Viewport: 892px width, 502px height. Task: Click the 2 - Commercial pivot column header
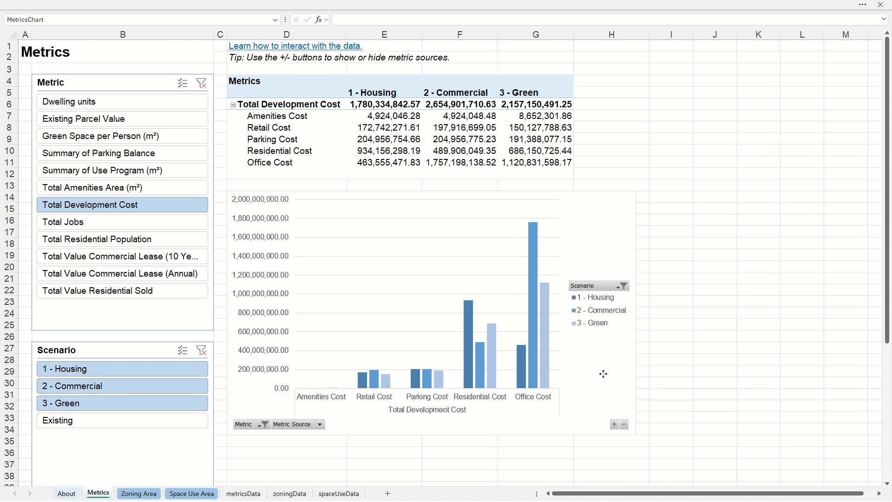pyautogui.click(x=456, y=93)
